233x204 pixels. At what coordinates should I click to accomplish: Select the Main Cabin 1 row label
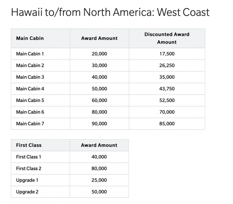(x=30, y=54)
